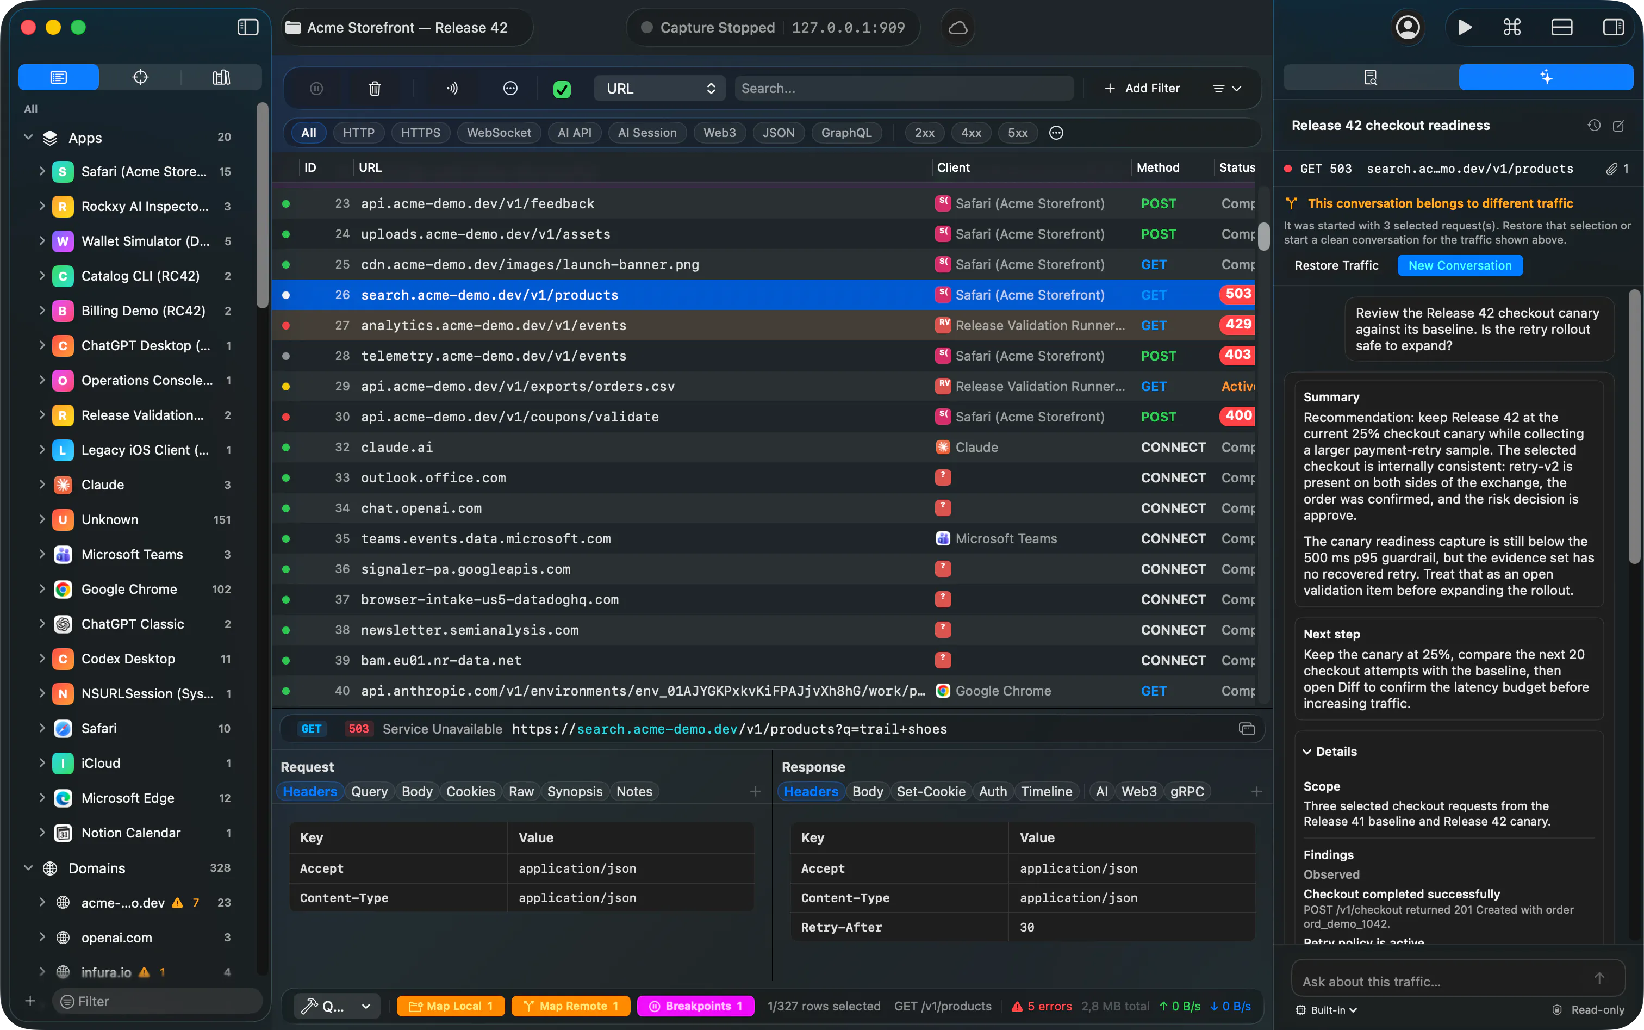Copy the request URL with the copy icon
This screenshot has height=1030, width=1644.
[1246, 729]
